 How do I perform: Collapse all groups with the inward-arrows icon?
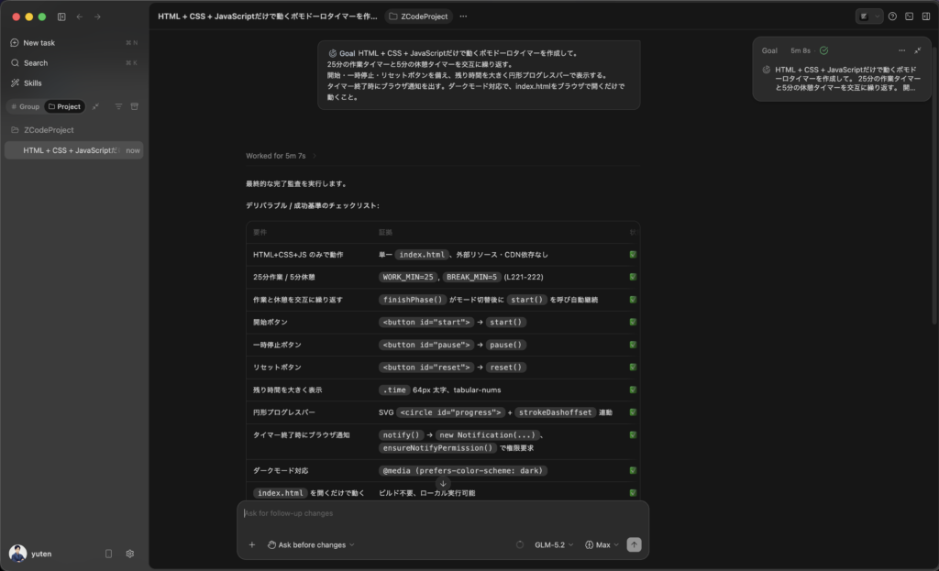[95, 106]
